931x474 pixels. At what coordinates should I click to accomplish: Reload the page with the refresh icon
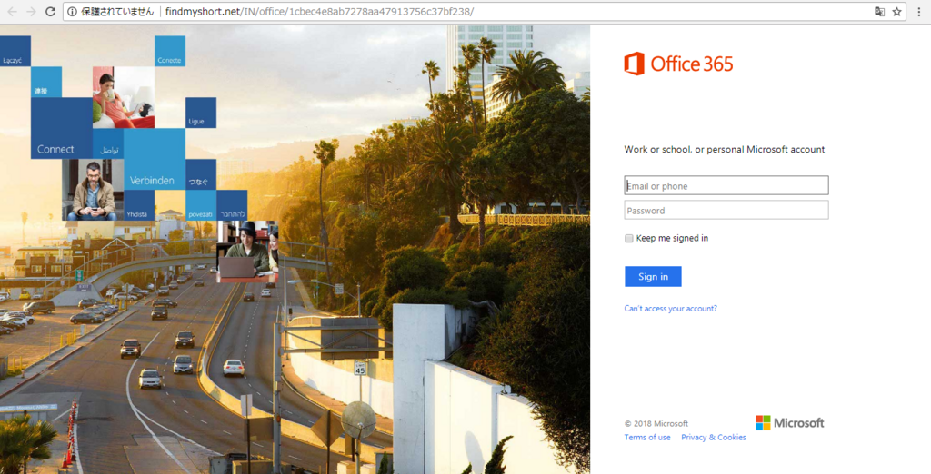51,11
